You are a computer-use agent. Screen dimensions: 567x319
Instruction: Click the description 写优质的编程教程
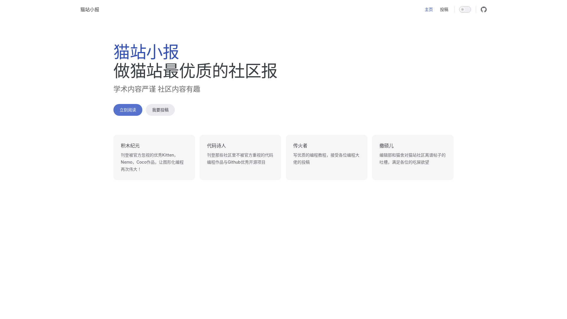pyautogui.click(x=326, y=159)
